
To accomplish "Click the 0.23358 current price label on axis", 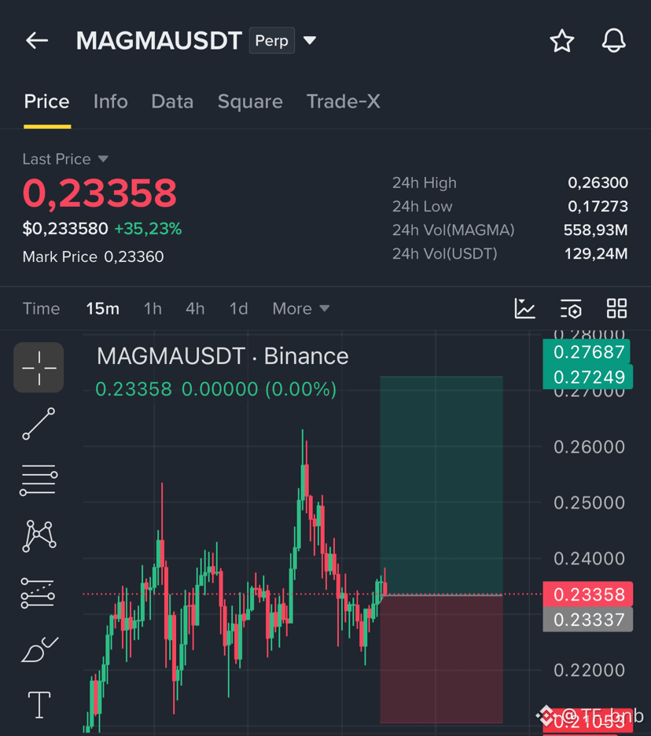I will coord(588,594).
